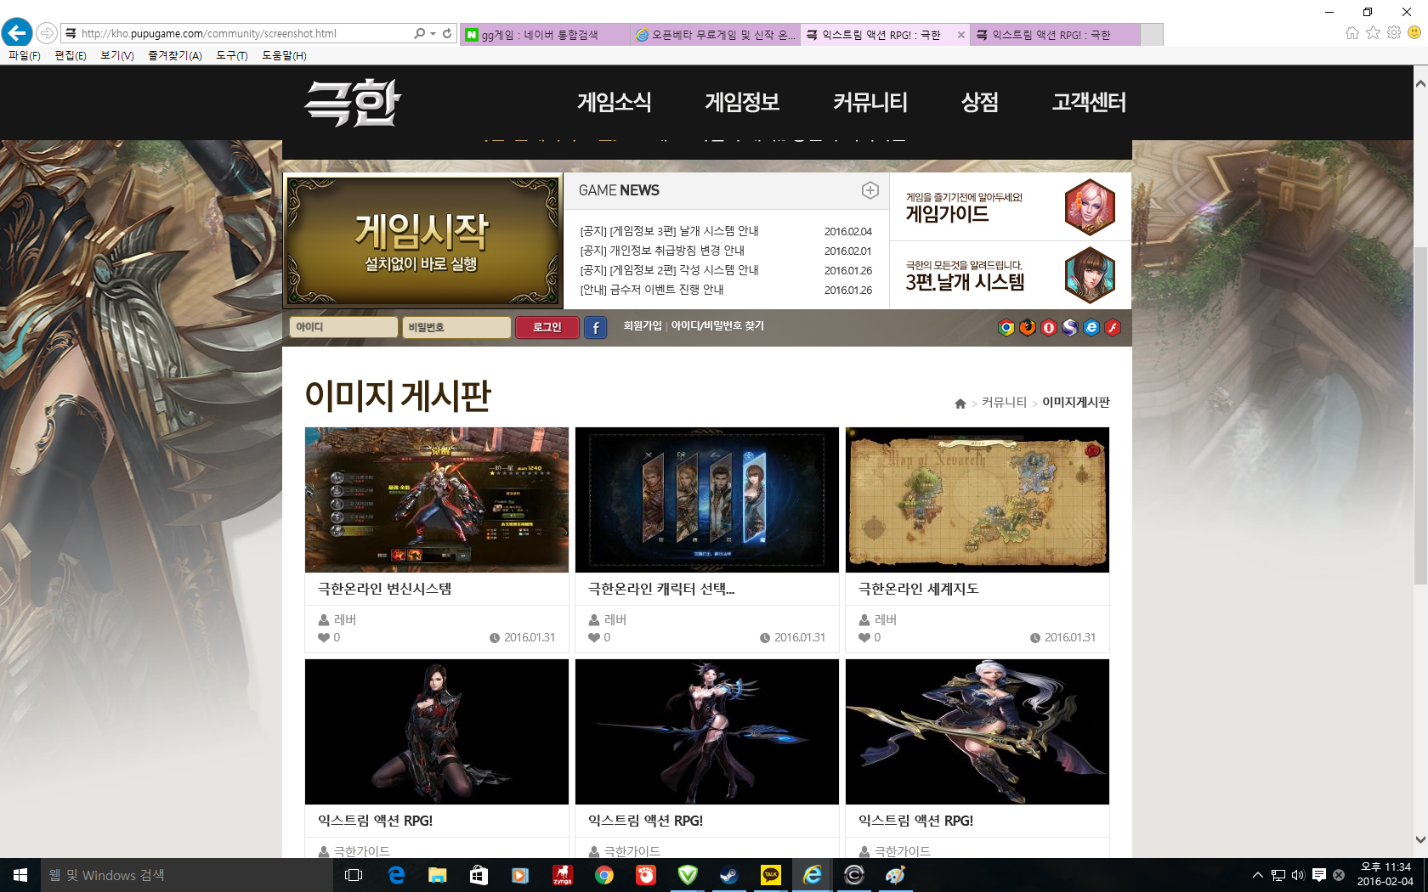
Task: Go back with the browser back arrow
Action: pyautogui.click(x=17, y=33)
